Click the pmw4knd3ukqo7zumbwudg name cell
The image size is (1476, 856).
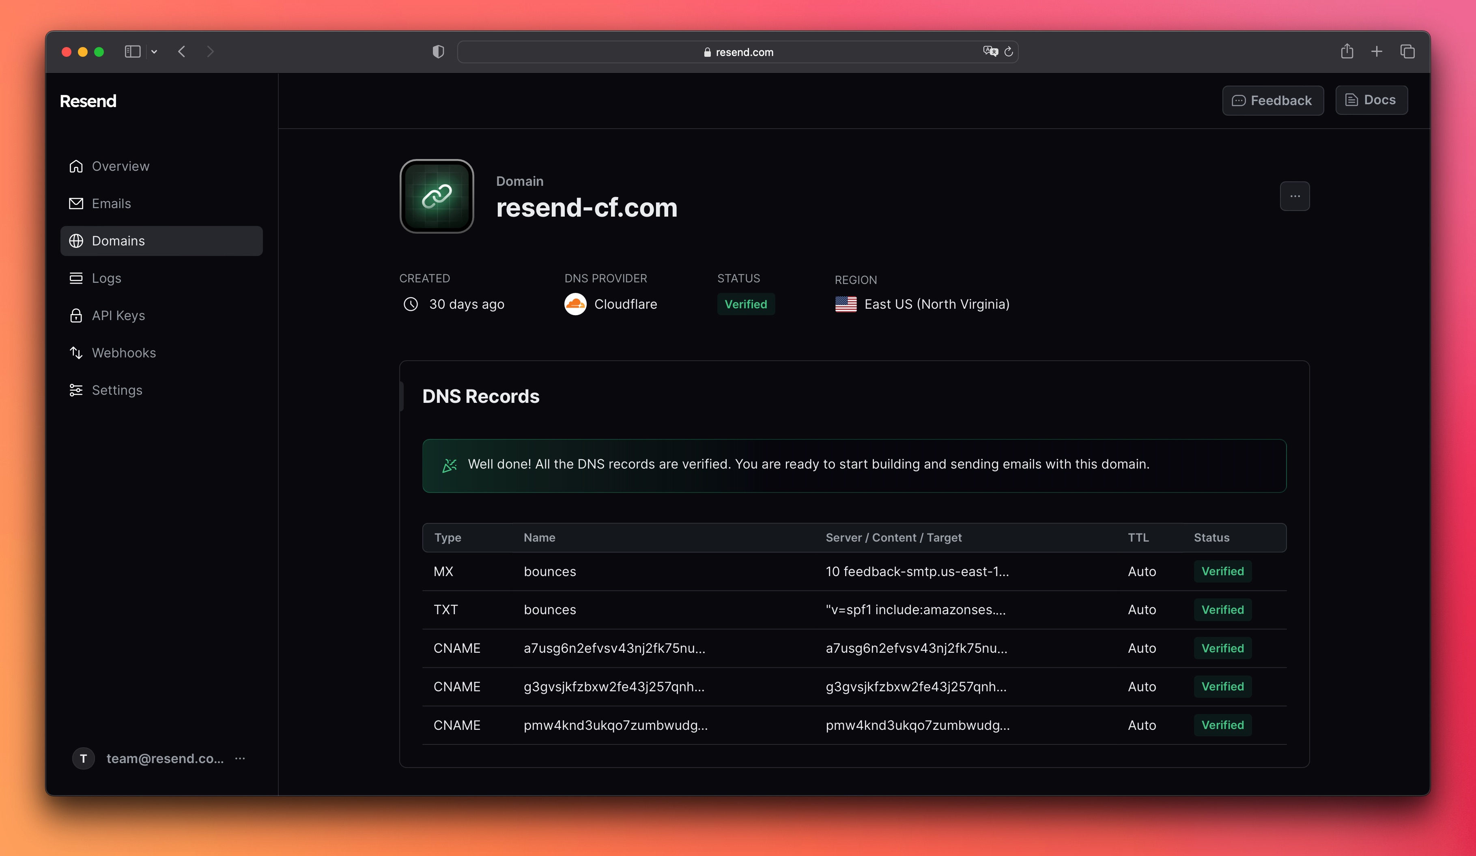point(615,725)
